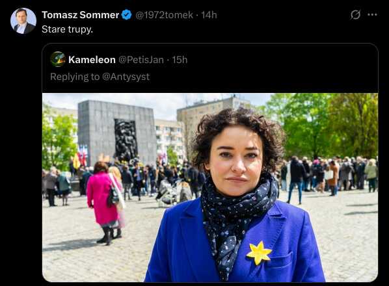Click Kameleon's round avatar
389x286 pixels.
(x=58, y=59)
